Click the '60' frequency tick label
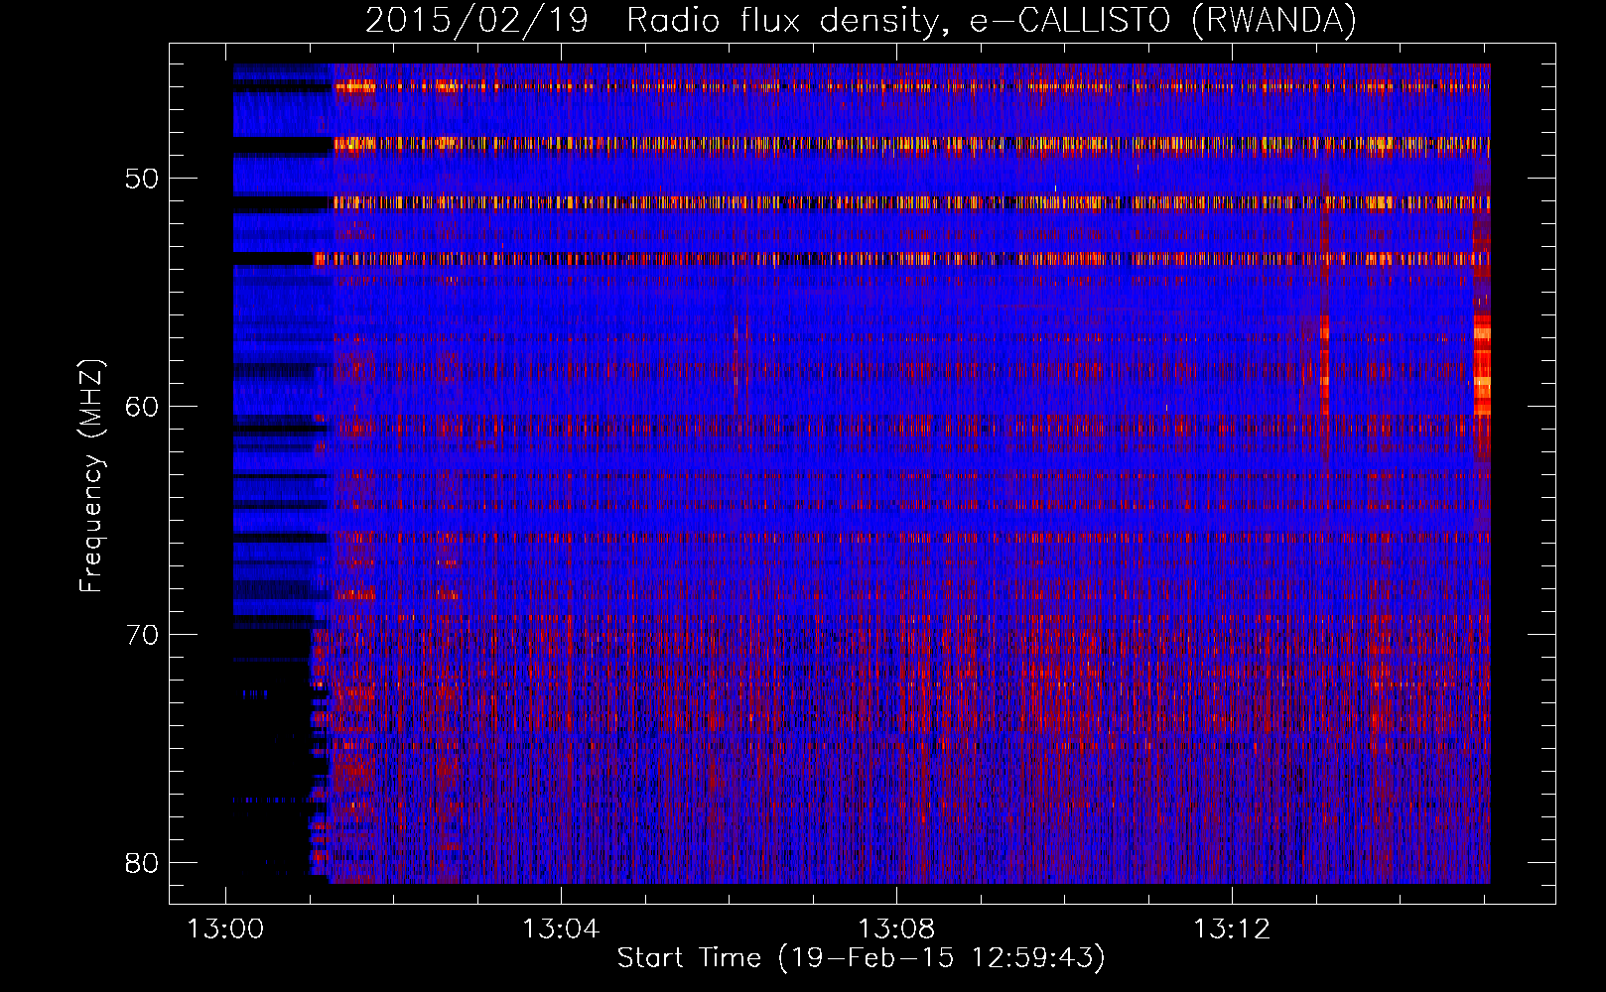The width and height of the screenshot is (1606, 992). pyautogui.click(x=142, y=407)
